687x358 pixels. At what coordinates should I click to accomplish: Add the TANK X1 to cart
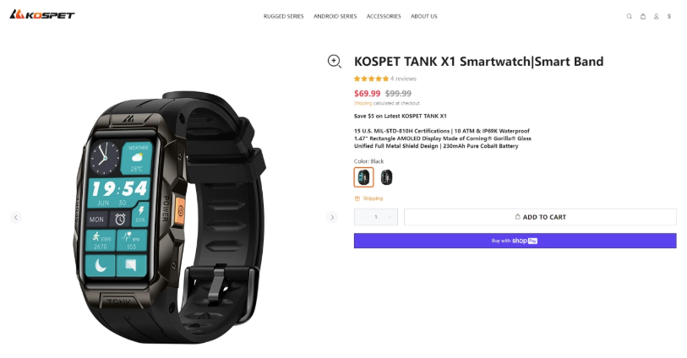coord(540,217)
